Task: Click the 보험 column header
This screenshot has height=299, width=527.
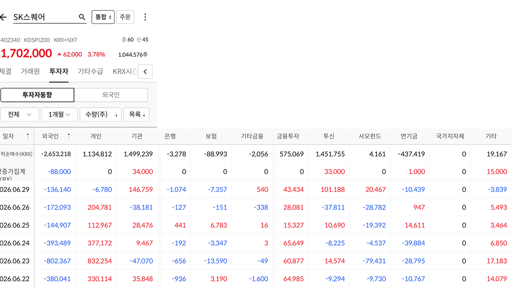Action: 211,136
